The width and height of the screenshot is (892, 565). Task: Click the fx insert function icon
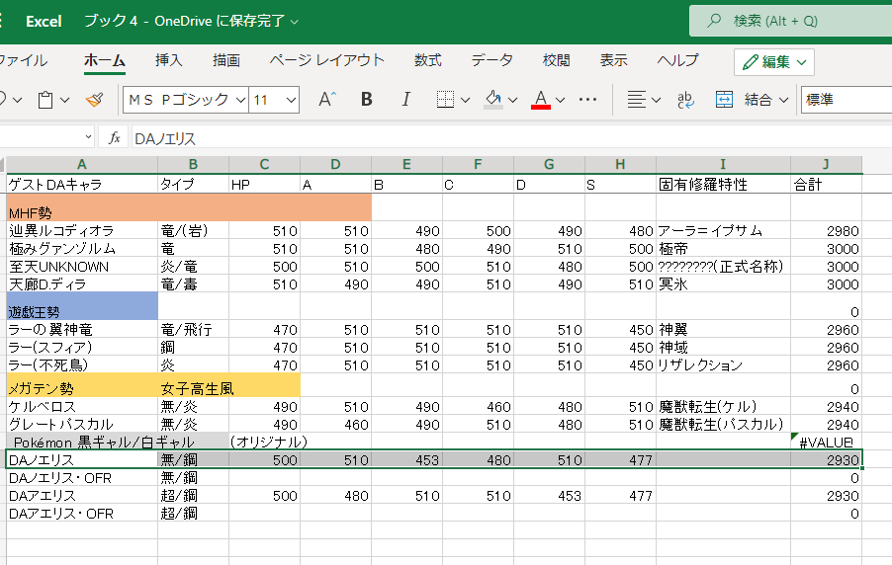point(115,137)
